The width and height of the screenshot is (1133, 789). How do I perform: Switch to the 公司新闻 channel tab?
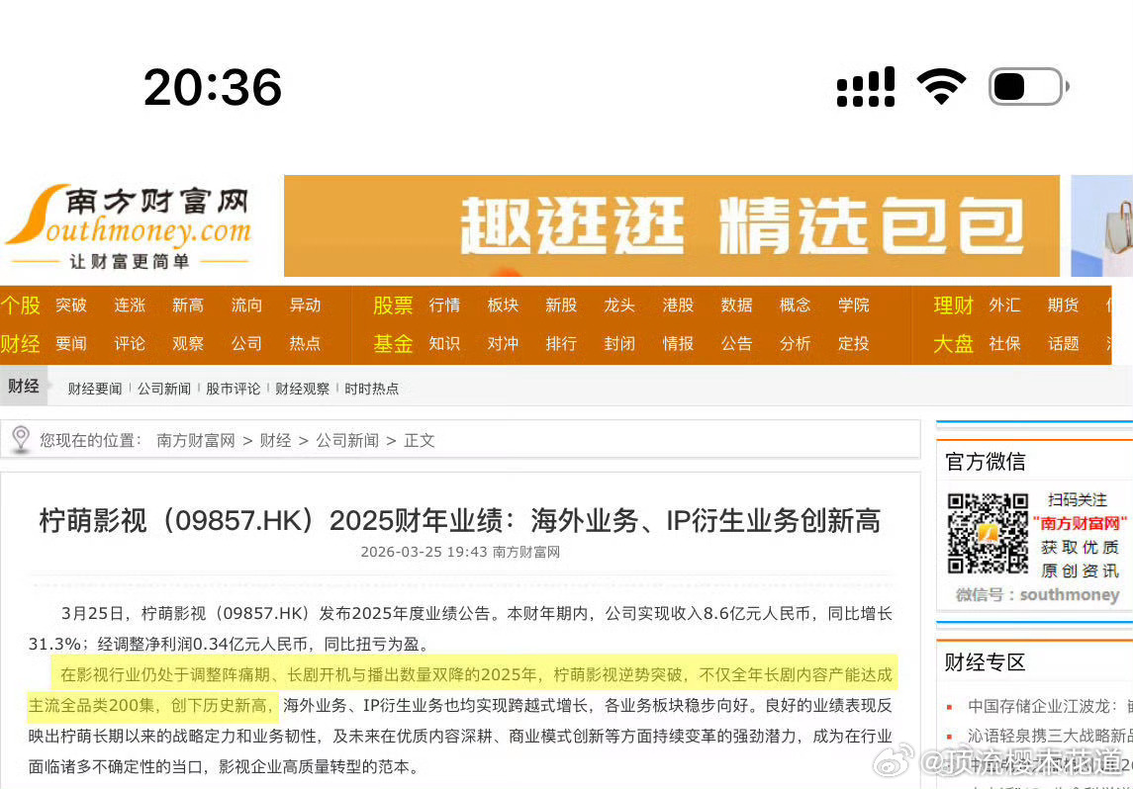tap(164, 387)
